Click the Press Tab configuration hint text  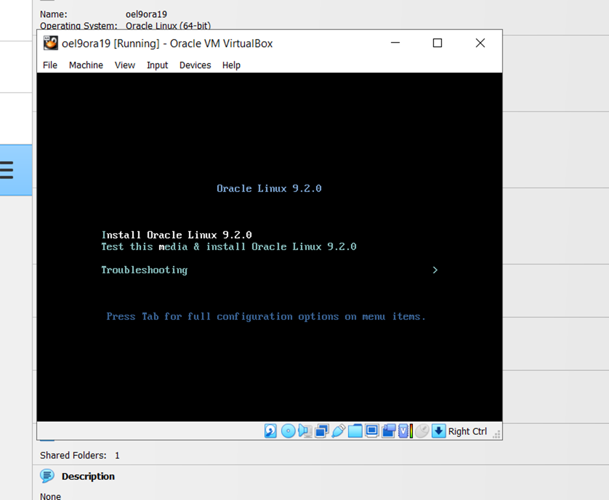click(x=266, y=317)
